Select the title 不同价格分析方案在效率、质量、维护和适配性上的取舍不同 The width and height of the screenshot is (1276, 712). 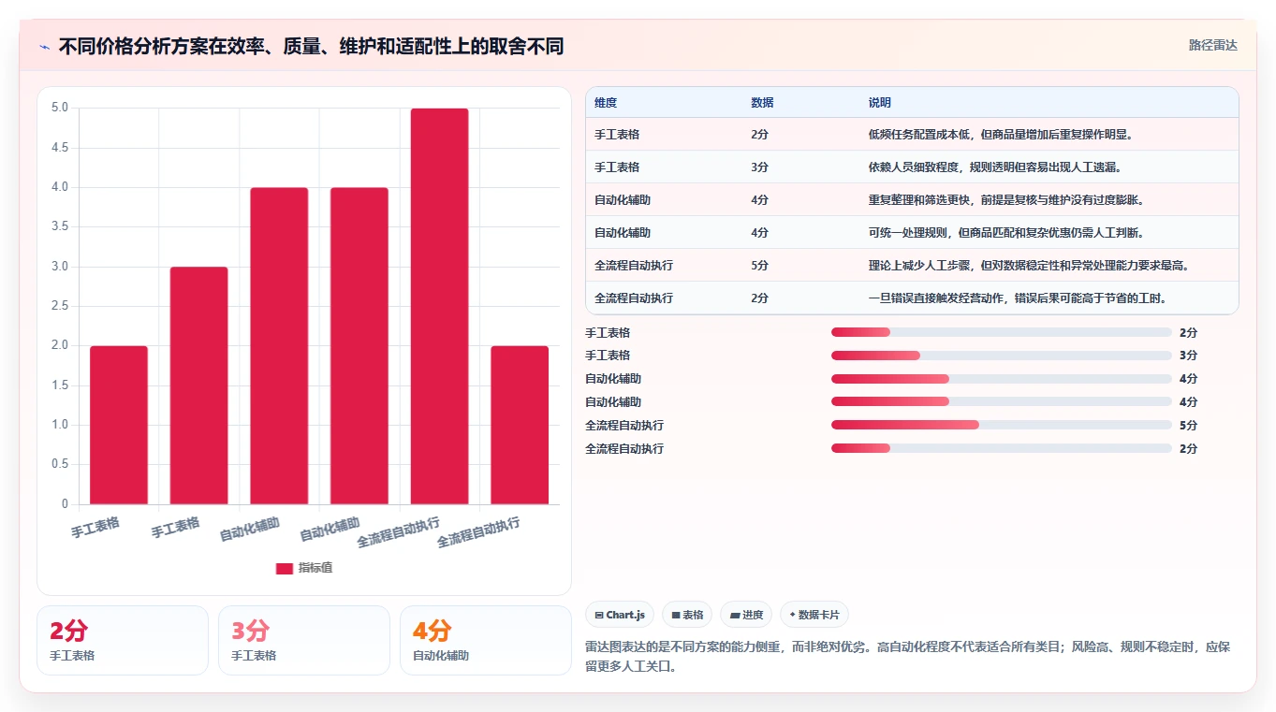pos(311,46)
